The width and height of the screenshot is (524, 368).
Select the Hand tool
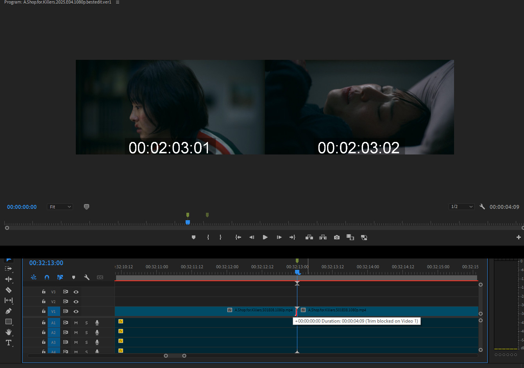click(8, 332)
